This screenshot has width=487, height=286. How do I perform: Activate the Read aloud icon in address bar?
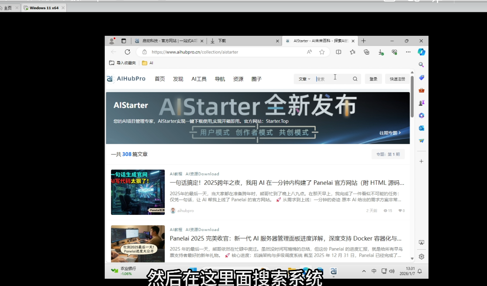[x=309, y=52]
